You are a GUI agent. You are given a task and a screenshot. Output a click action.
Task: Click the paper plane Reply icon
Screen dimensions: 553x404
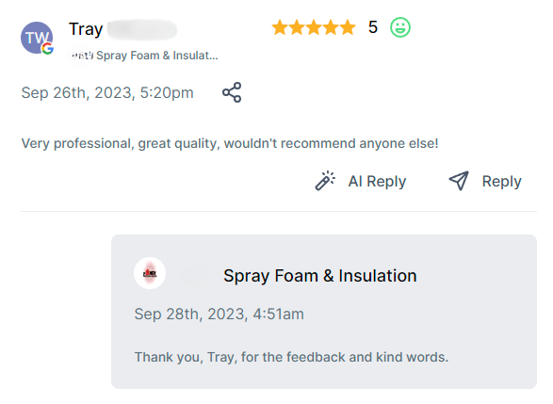coord(459,181)
